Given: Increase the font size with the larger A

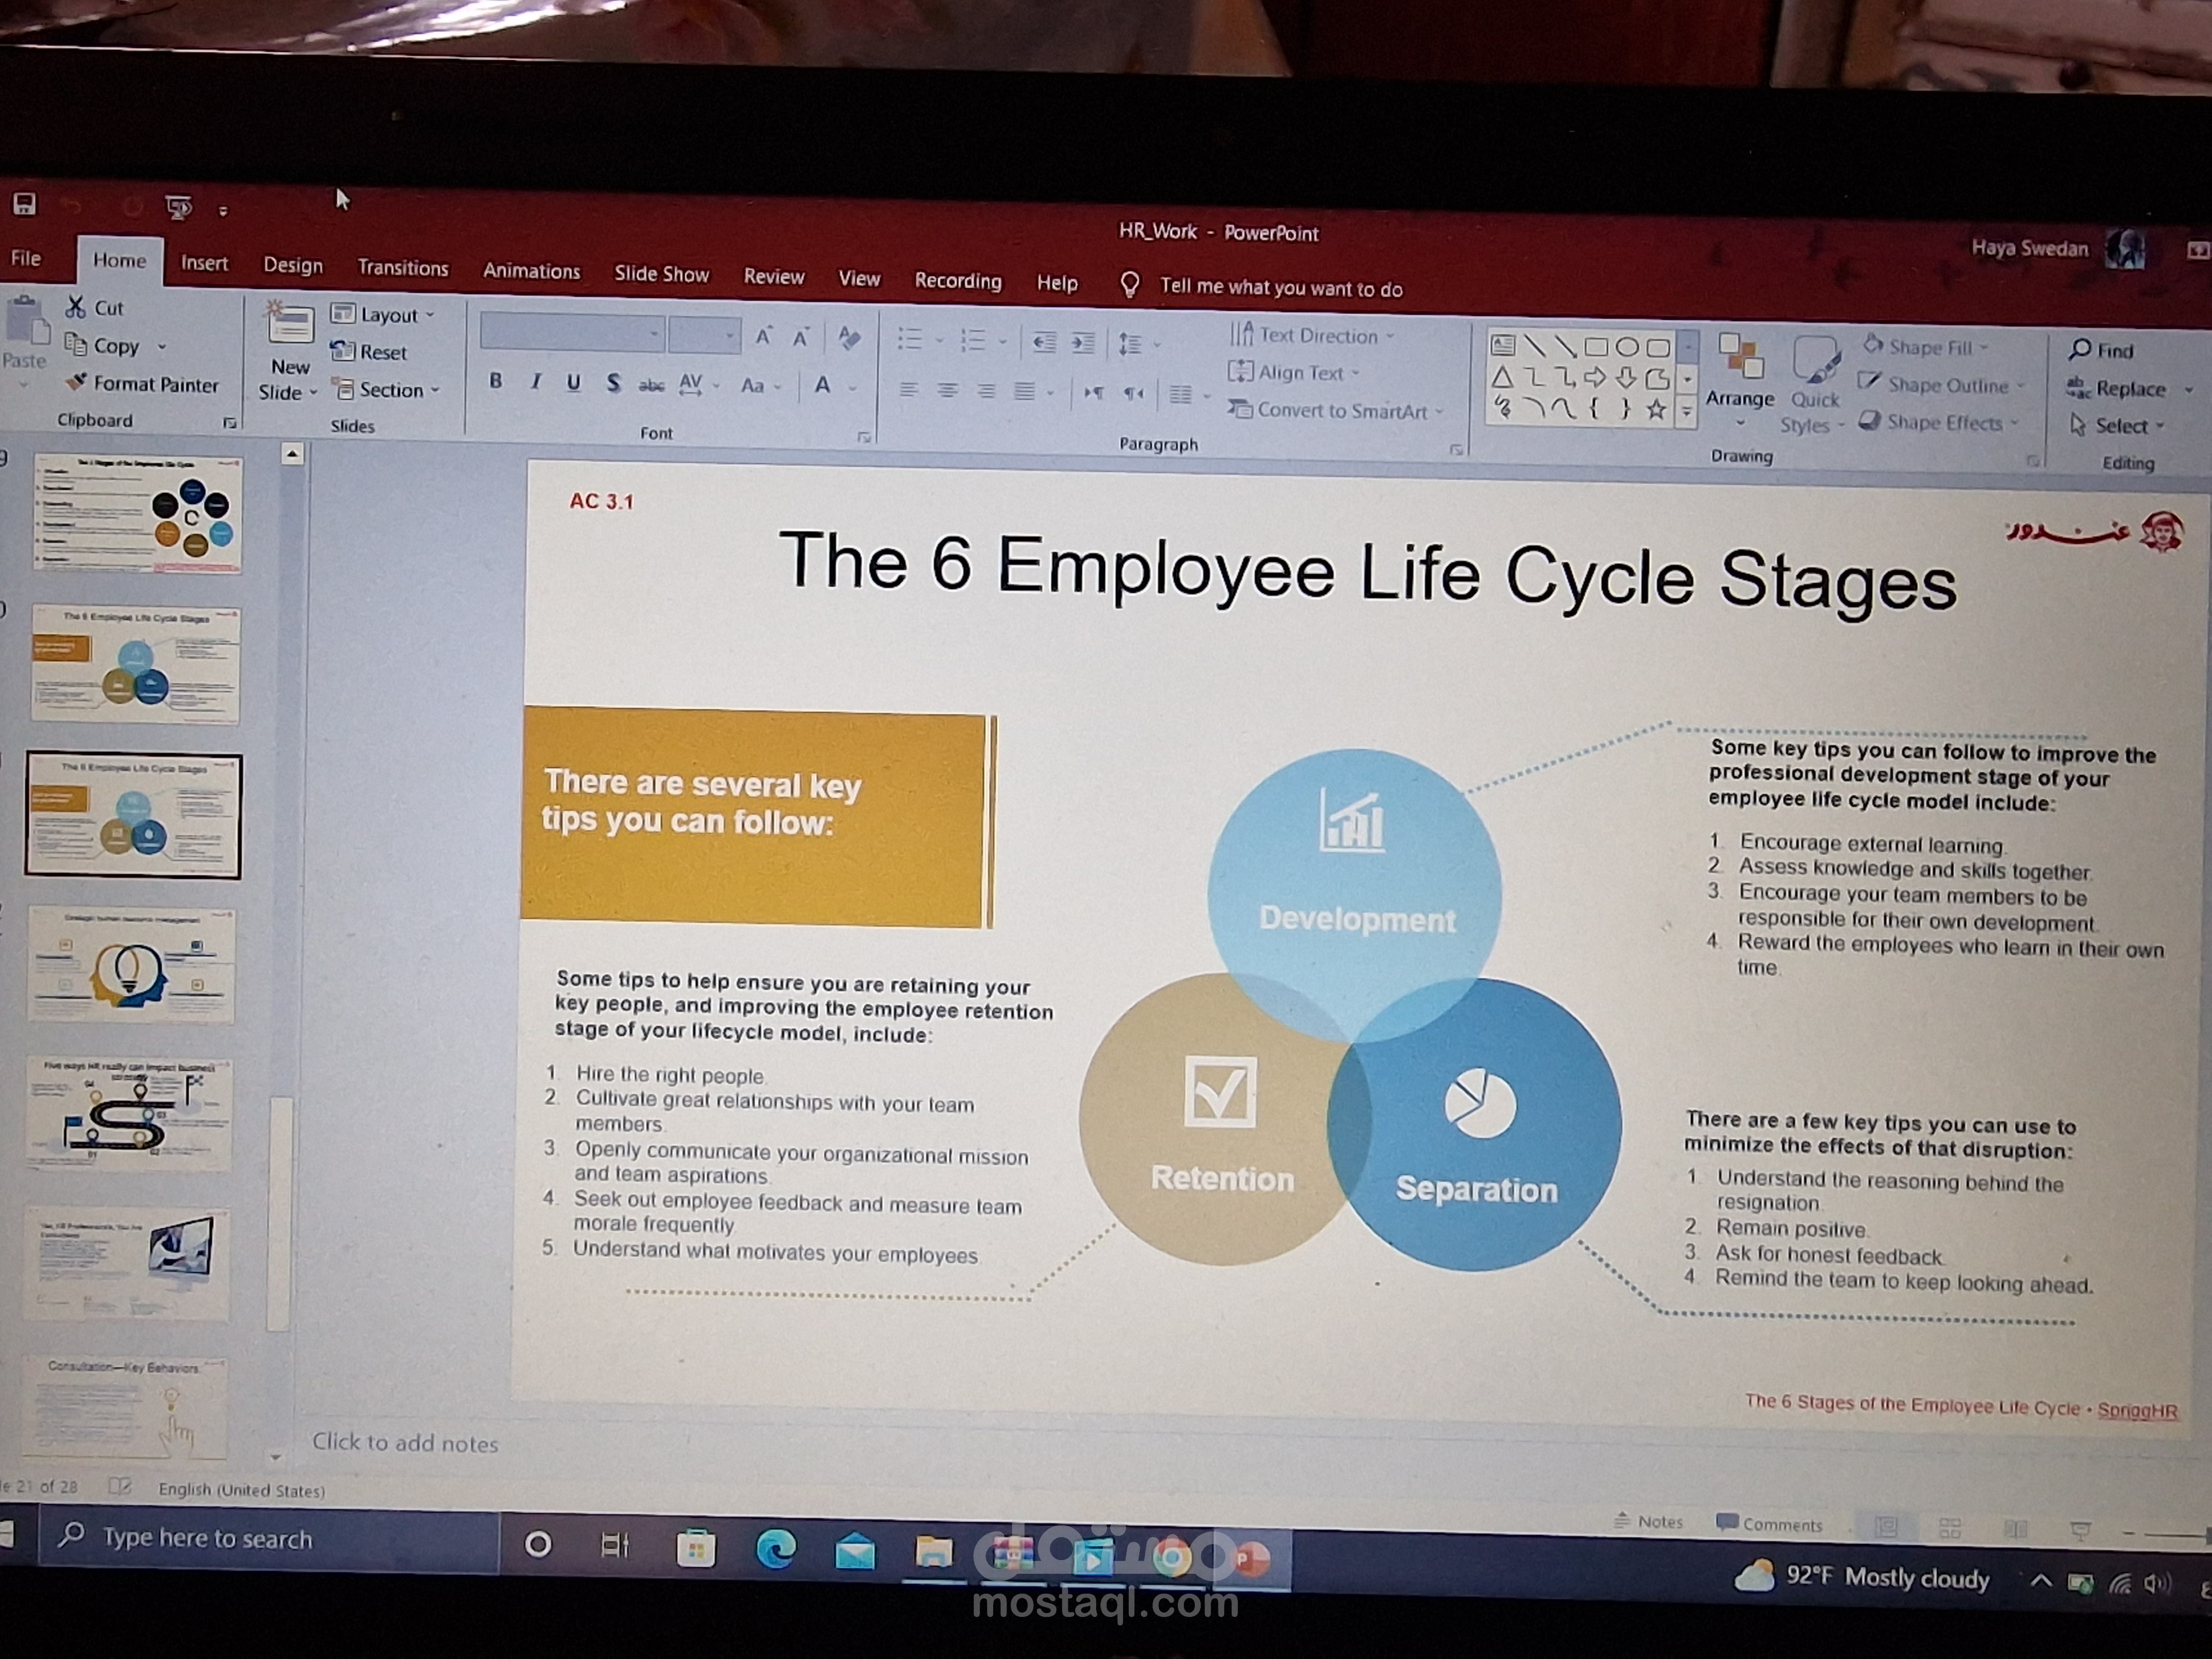Looking at the screenshot, I should coord(764,337).
